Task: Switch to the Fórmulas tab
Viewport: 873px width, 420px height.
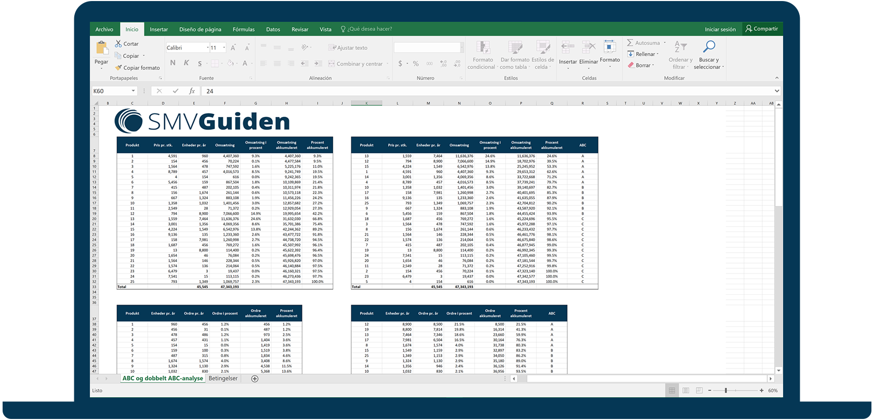Action: [244, 29]
